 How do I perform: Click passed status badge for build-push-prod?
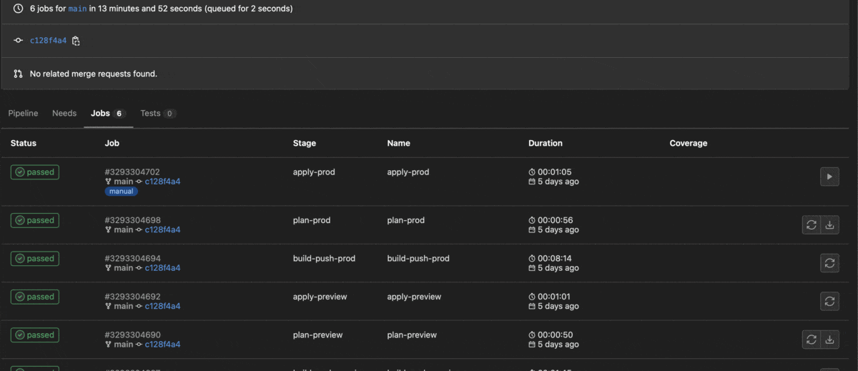point(35,259)
